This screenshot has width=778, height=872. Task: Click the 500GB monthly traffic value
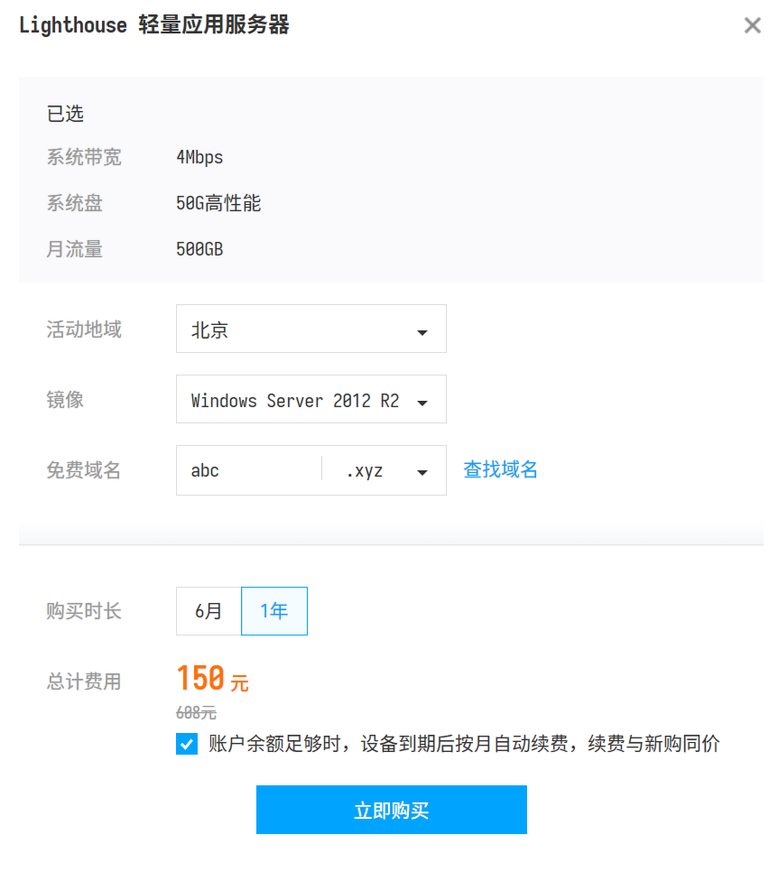199,249
